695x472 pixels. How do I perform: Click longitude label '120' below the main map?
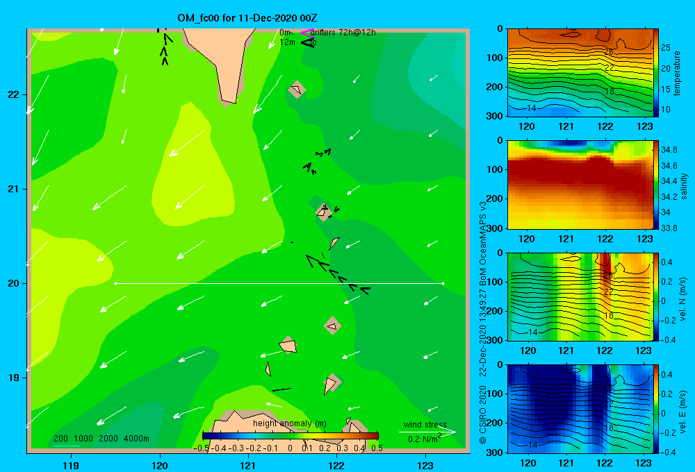click(160, 465)
